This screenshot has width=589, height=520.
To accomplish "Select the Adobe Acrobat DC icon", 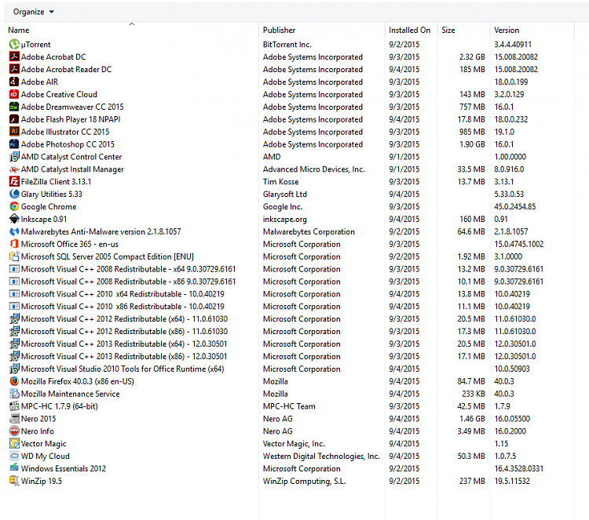I will click(x=14, y=56).
